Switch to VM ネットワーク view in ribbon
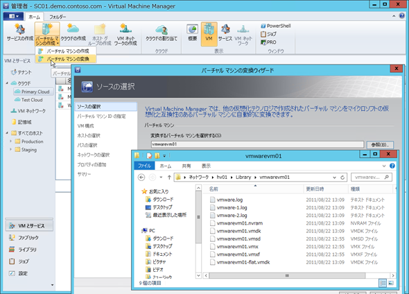The width and height of the screenshot is (409, 294). tap(243, 35)
